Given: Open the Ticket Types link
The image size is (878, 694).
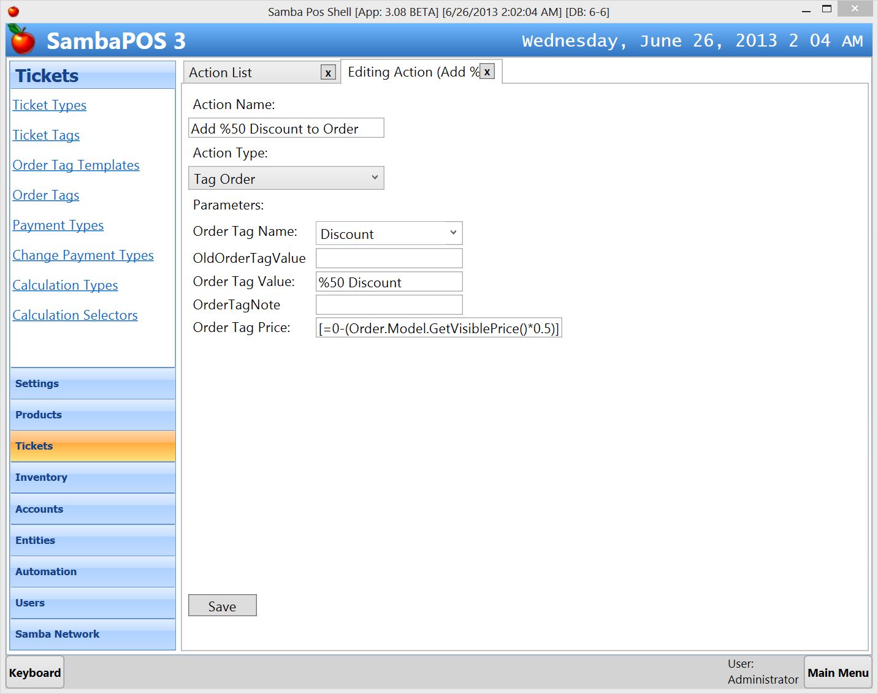Looking at the screenshot, I should pos(50,105).
